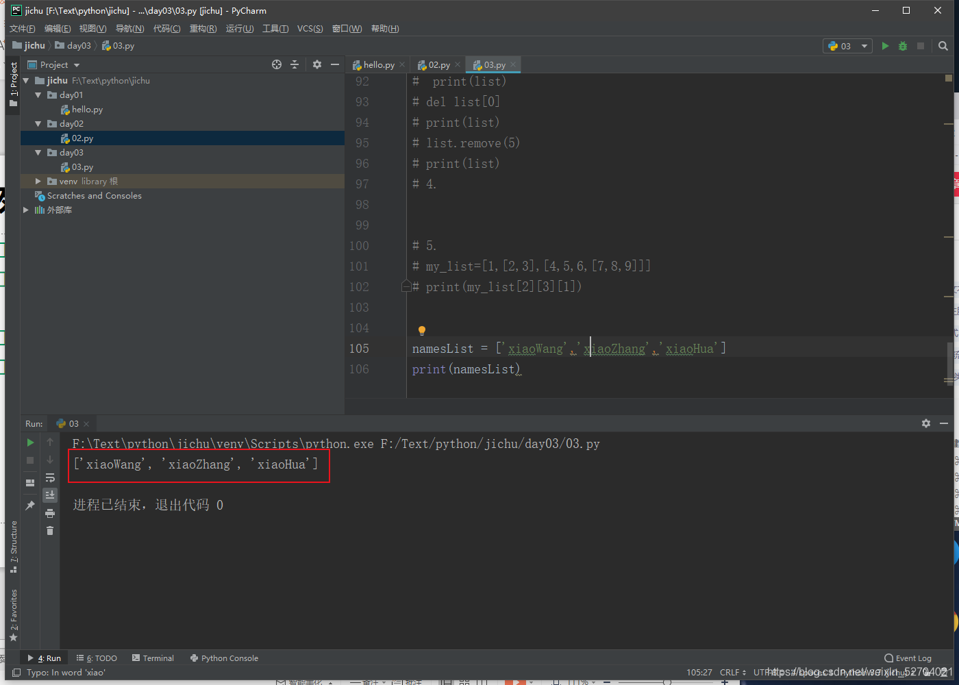Viewport: 959px width, 685px height.
Task: Select 02.py in project tree
Action: (x=77, y=138)
